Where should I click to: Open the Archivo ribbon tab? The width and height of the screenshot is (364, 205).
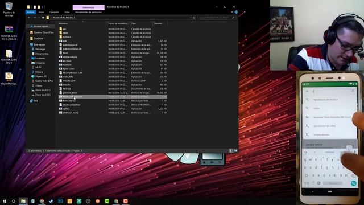point(30,12)
